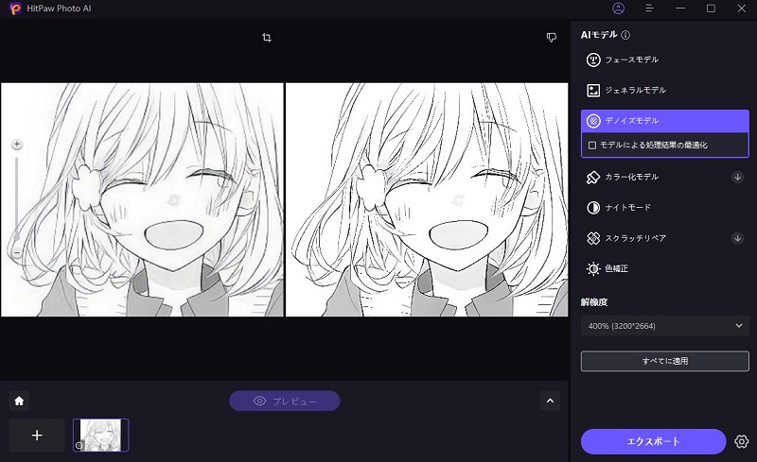
Task: Close the HitPaw Photo AI window
Action: (742, 9)
